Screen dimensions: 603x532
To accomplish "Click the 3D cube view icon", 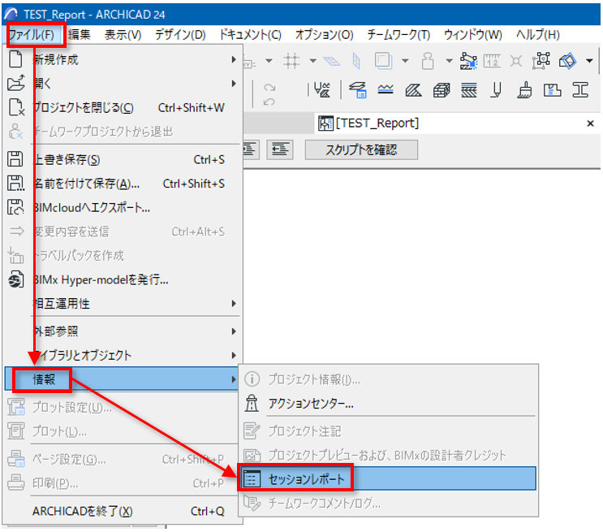I will click(568, 60).
